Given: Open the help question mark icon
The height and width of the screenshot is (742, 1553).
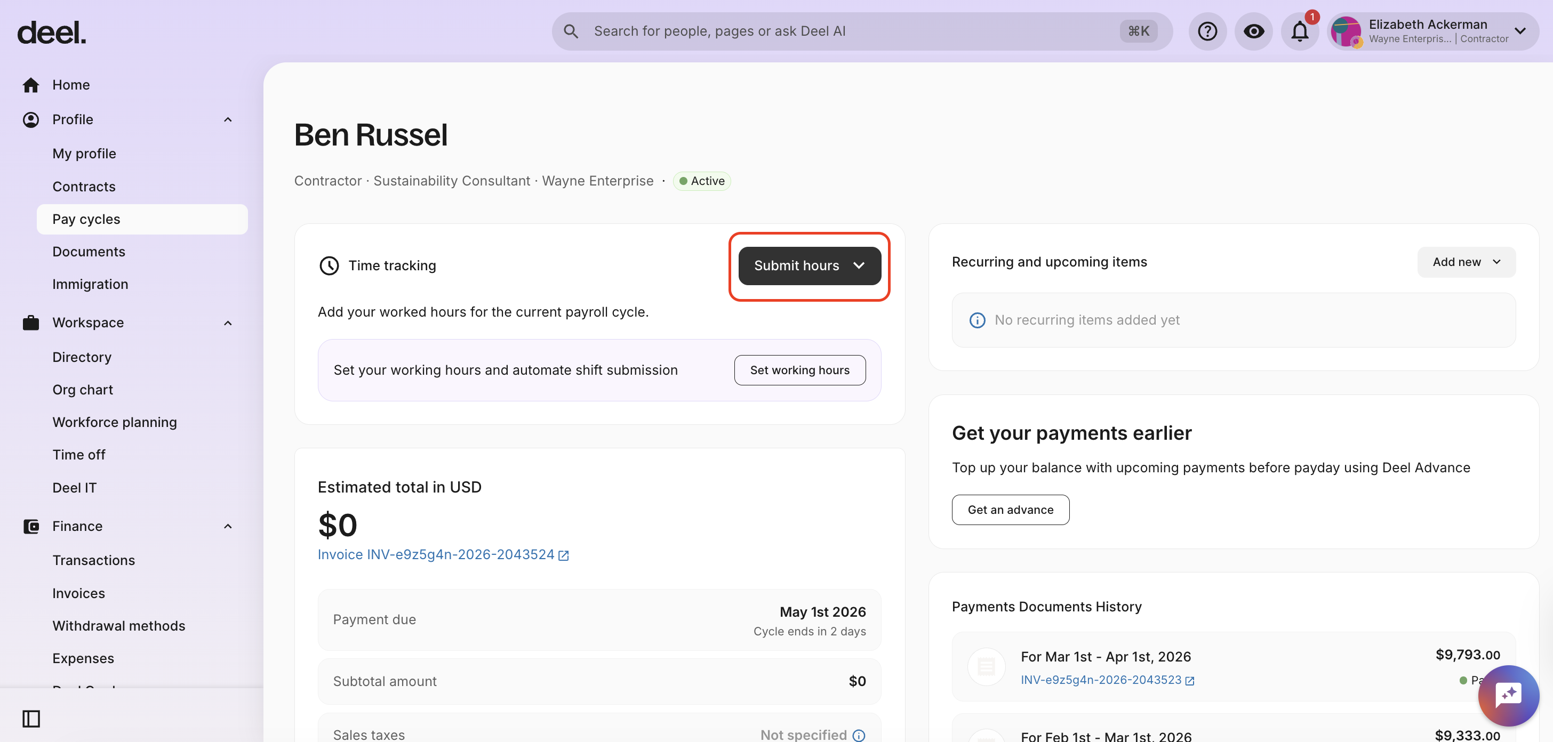Looking at the screenshot, I should tap(1207, 31).
